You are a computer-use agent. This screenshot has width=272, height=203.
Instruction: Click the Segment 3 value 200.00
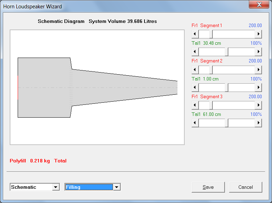coord(255,96)
